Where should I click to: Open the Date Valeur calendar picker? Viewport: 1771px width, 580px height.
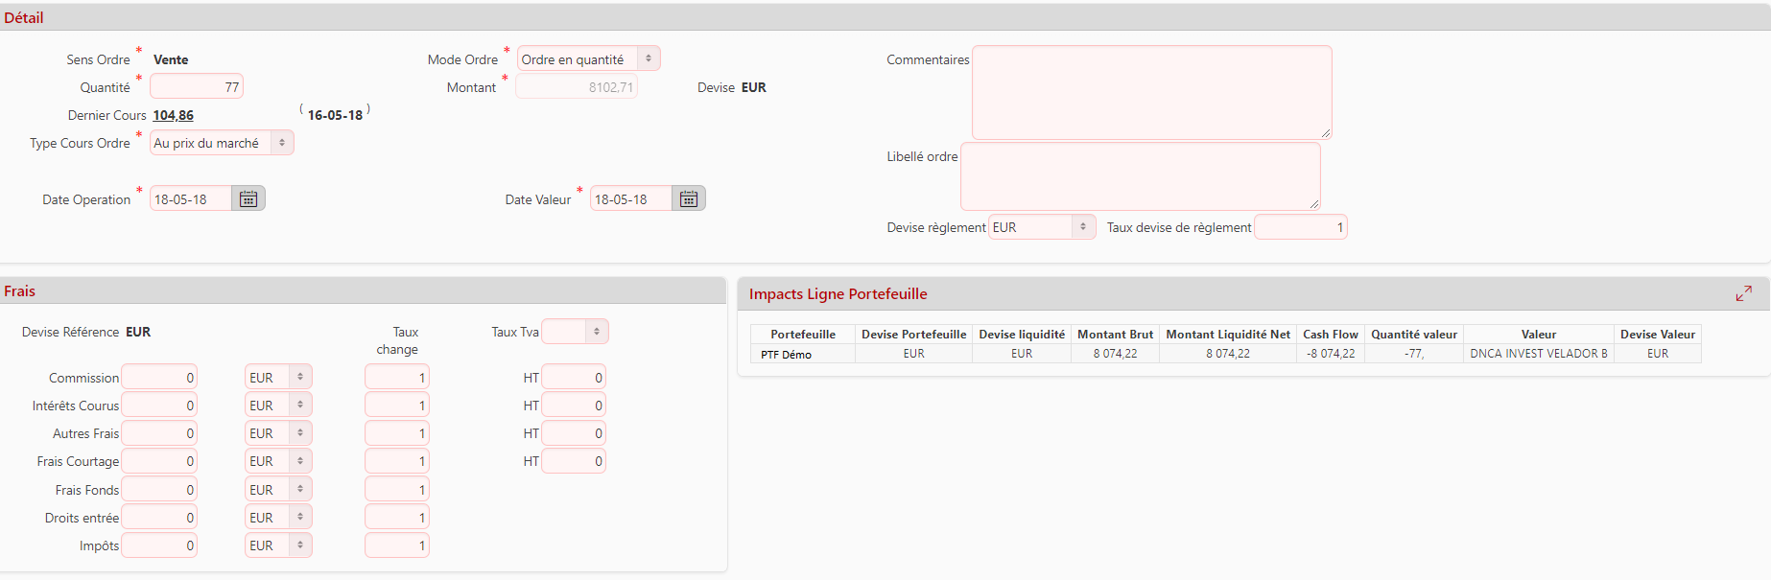(689, 199)
